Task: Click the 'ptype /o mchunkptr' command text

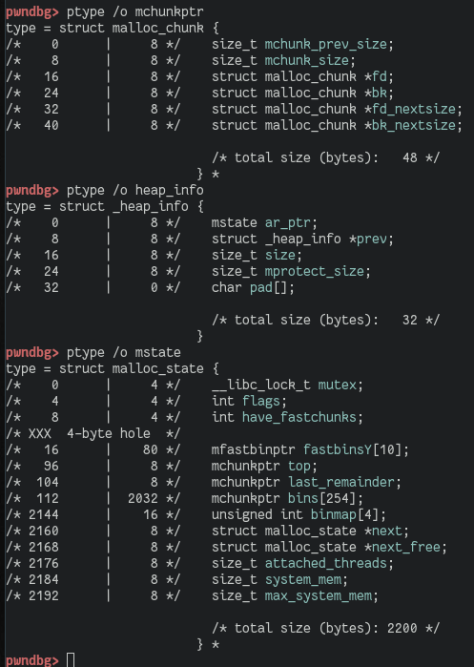Action: click(134, 11)
